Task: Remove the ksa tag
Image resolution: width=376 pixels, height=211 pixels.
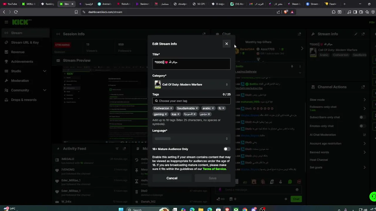Action: pos(178,114)
